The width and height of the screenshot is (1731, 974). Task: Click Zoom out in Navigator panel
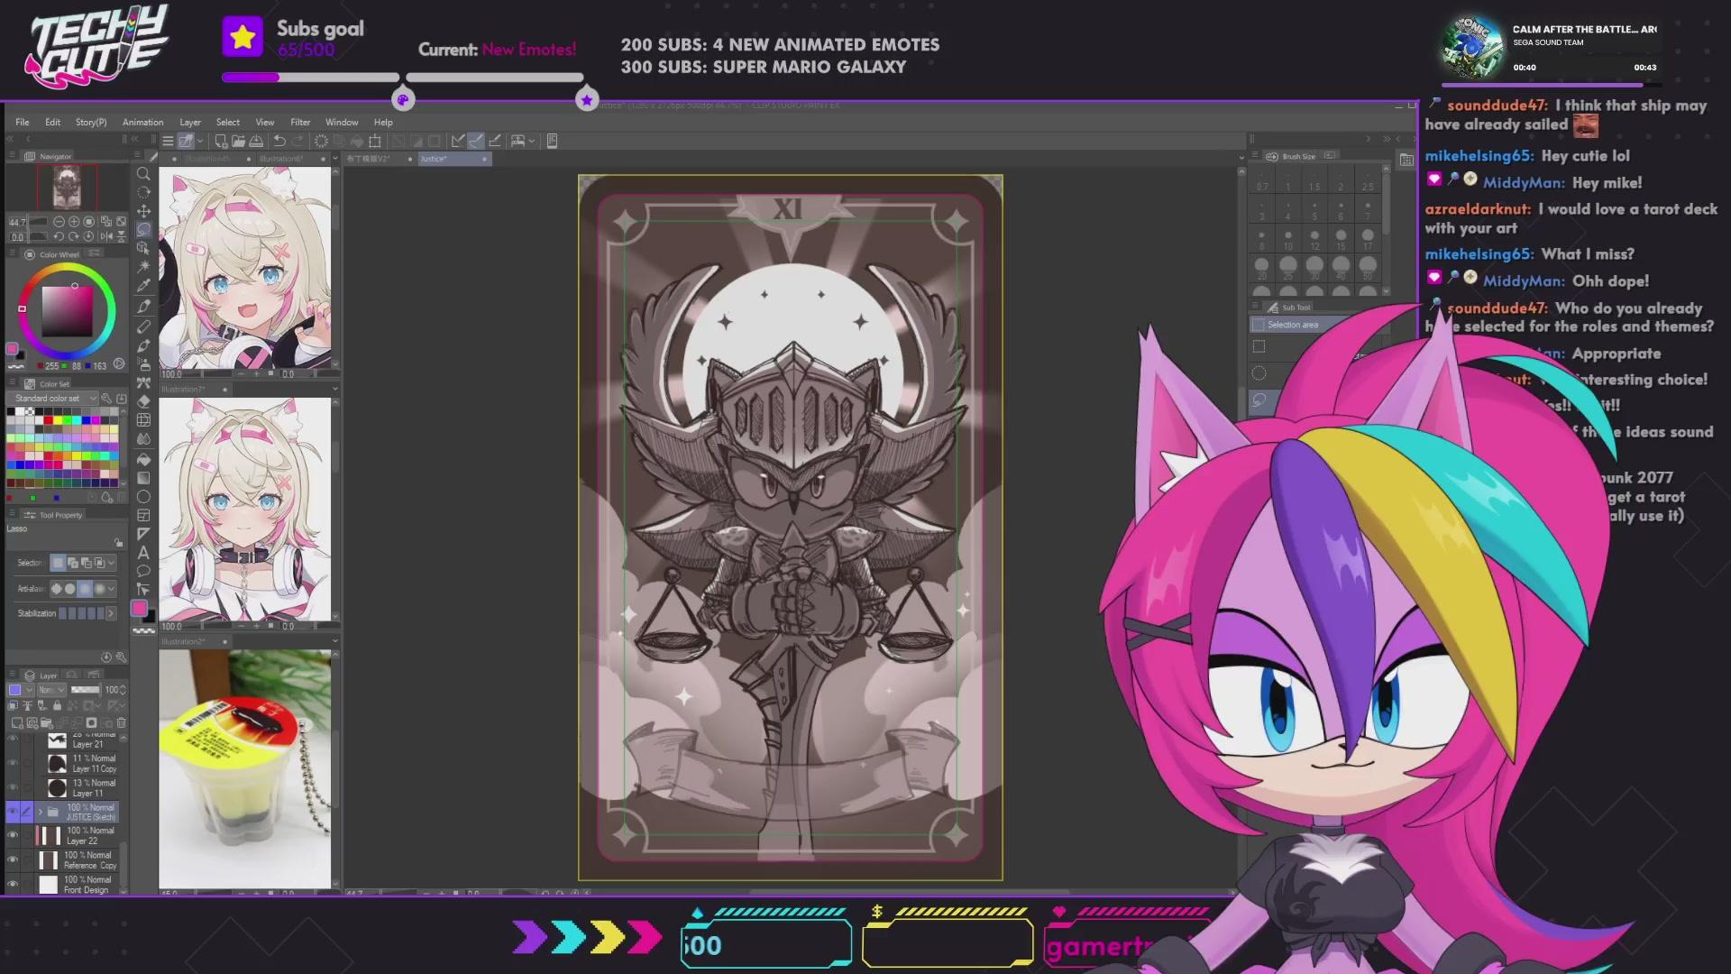[59, 222]
